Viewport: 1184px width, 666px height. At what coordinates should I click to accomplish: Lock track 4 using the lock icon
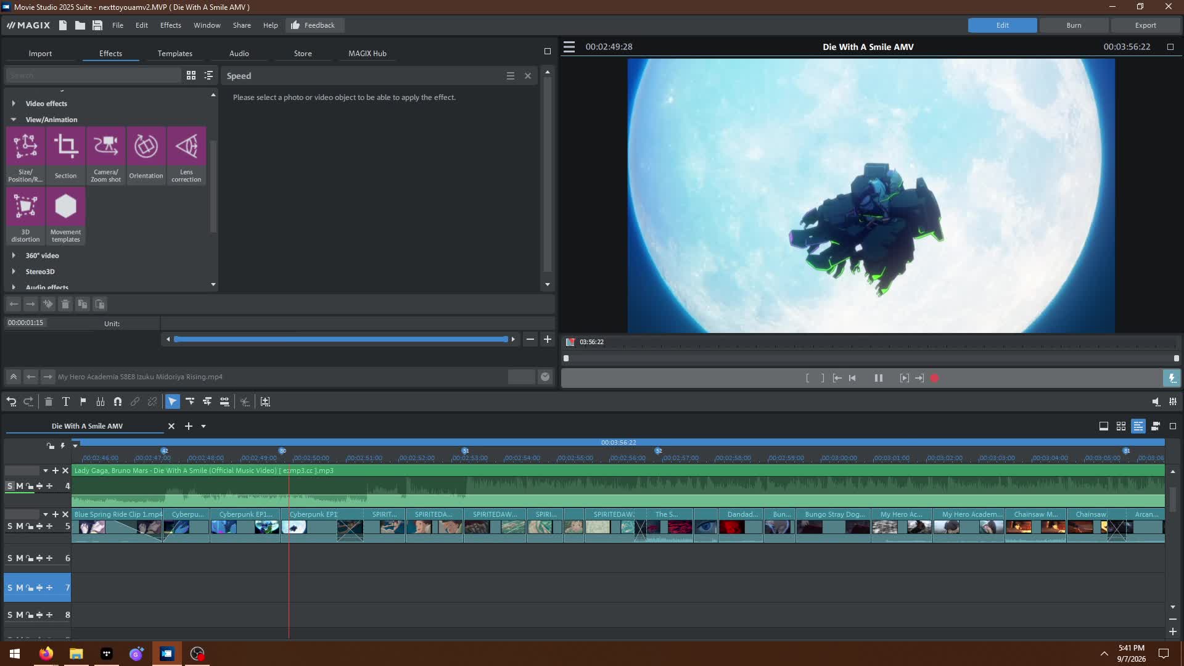(29, 486)
